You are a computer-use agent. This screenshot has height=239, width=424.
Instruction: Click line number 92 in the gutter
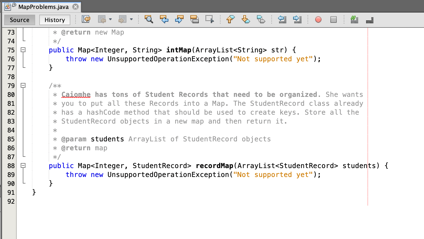coord(11,202)
